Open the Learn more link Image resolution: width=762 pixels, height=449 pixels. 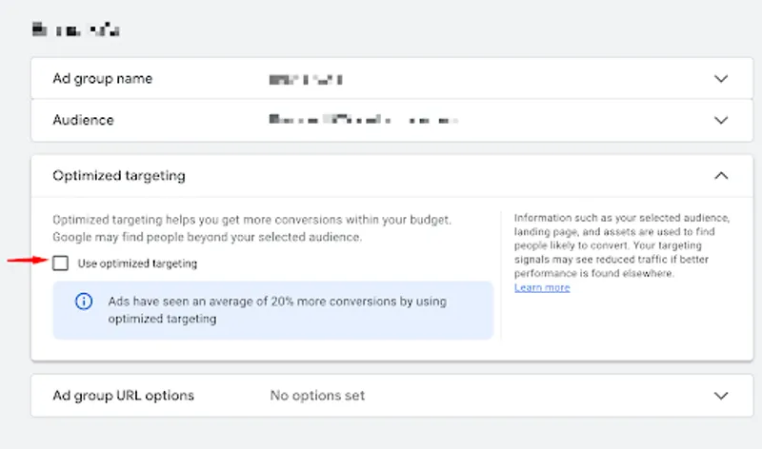coord(542,287)
